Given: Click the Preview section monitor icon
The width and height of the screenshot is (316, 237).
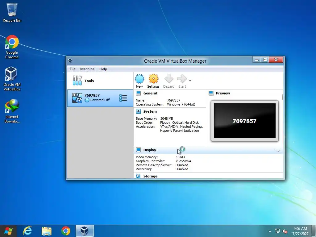Looking at the screenshot, I should click(x=211, y=93).
